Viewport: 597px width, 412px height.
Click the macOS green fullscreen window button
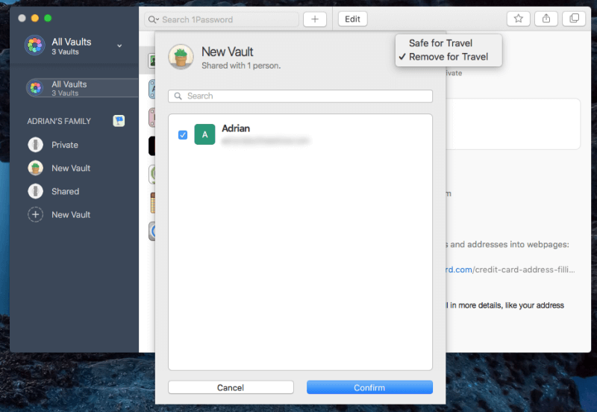point(48,18)
